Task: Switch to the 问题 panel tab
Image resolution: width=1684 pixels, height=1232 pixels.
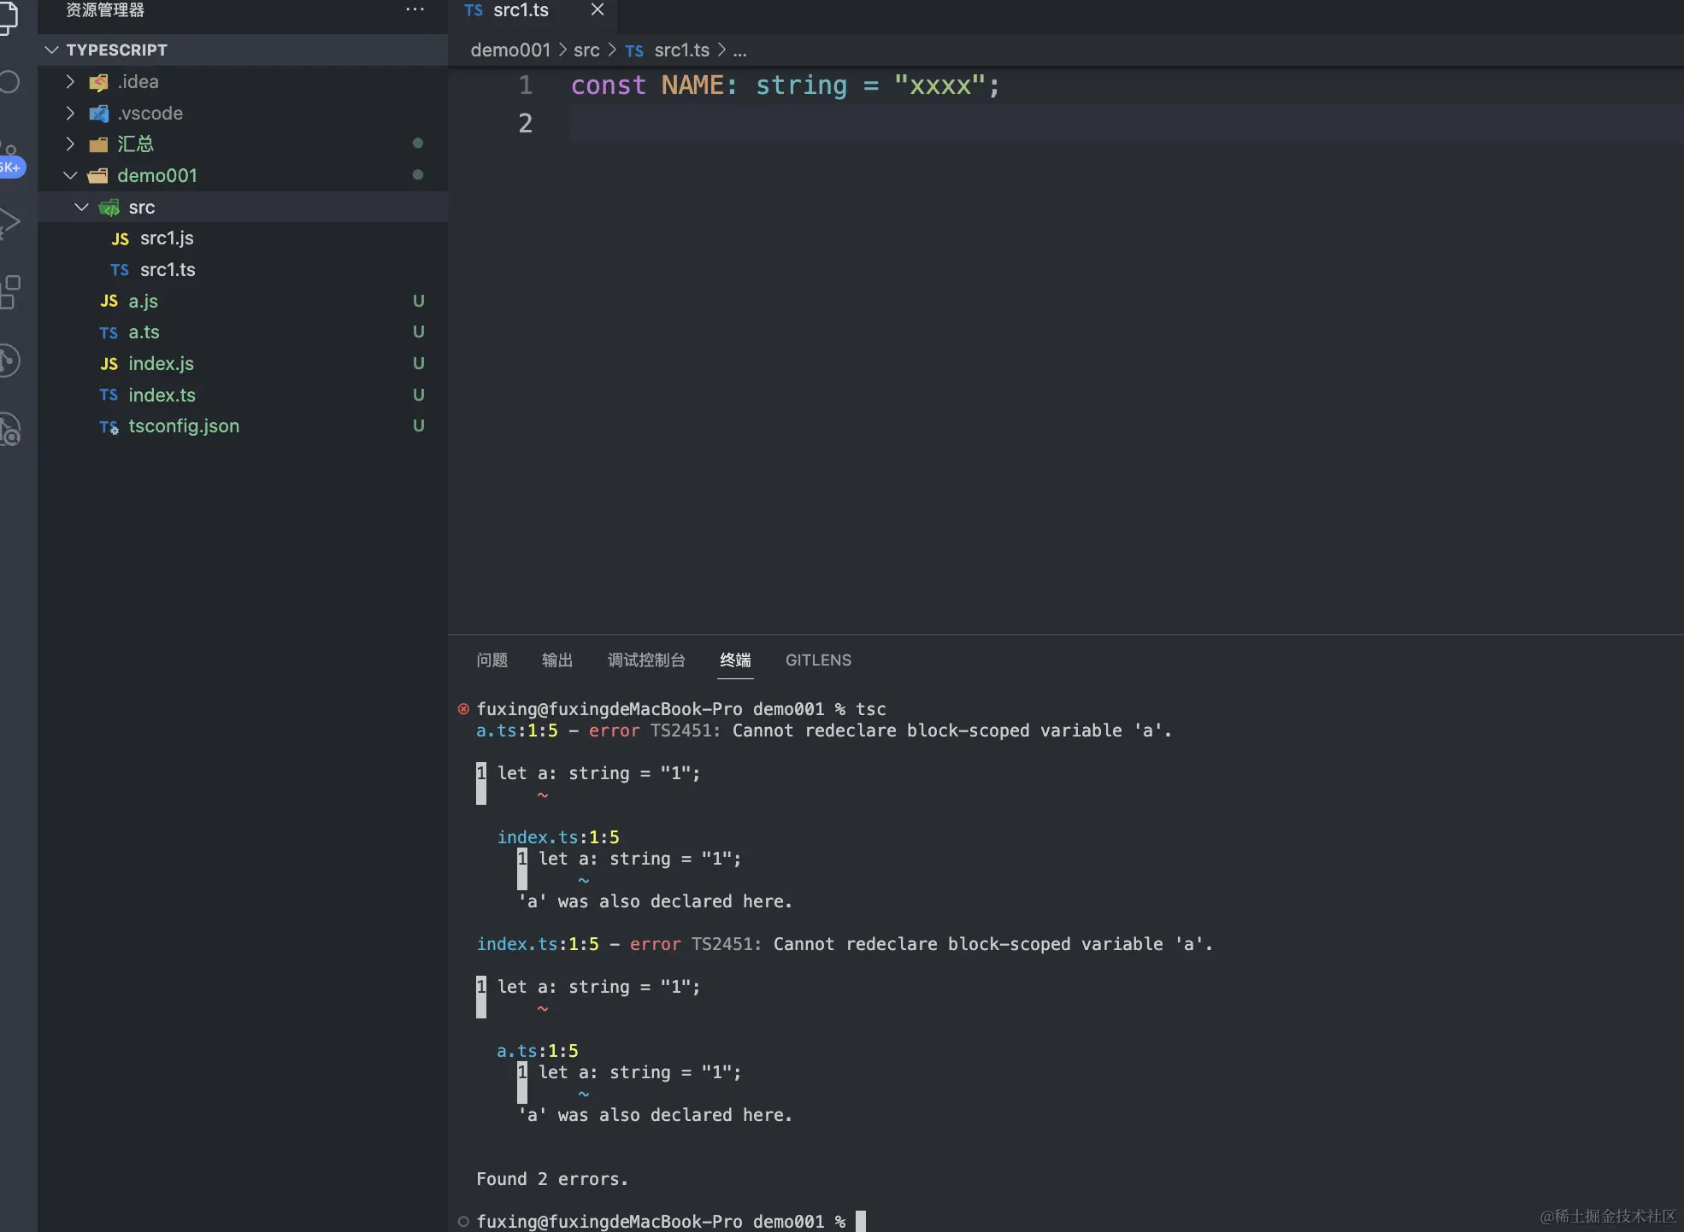Action: pos(492,660)
